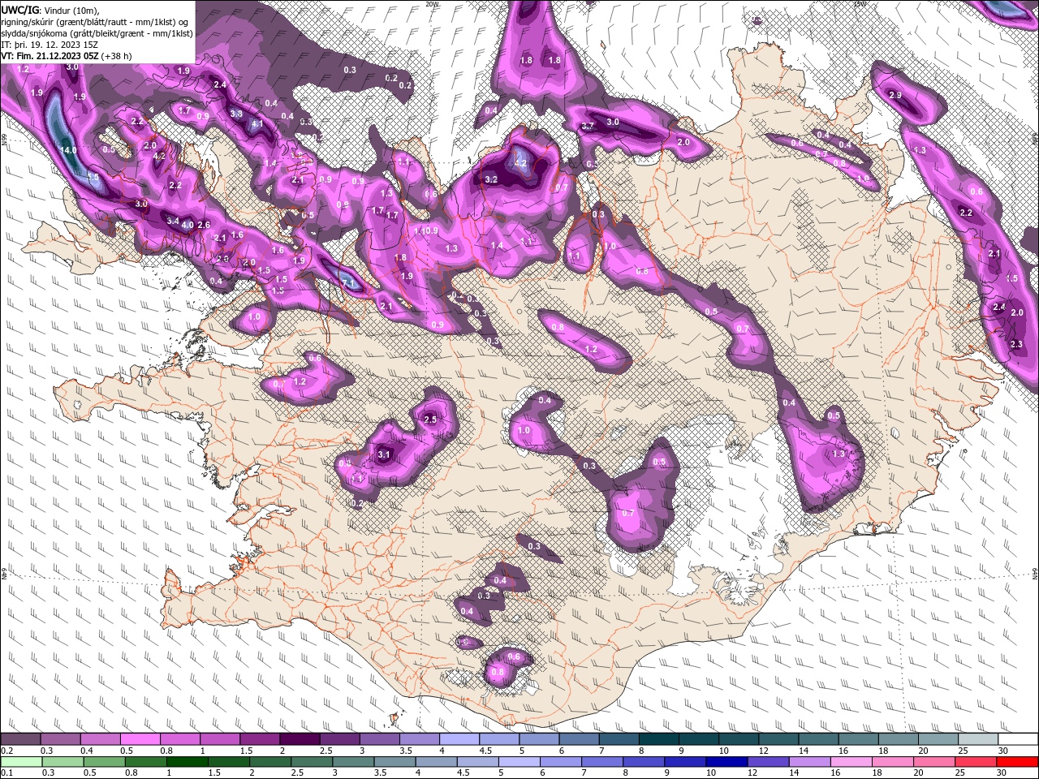The height and width of the screenshot is (779, 1039).
Task: Click the '3.7' precipitation value on the map
Action: click(x=588, y=127)
